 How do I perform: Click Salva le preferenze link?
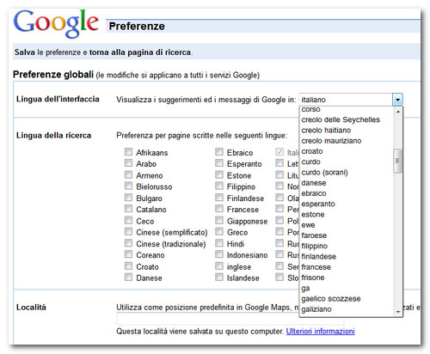pyautogui.click(x=47, y=52)
